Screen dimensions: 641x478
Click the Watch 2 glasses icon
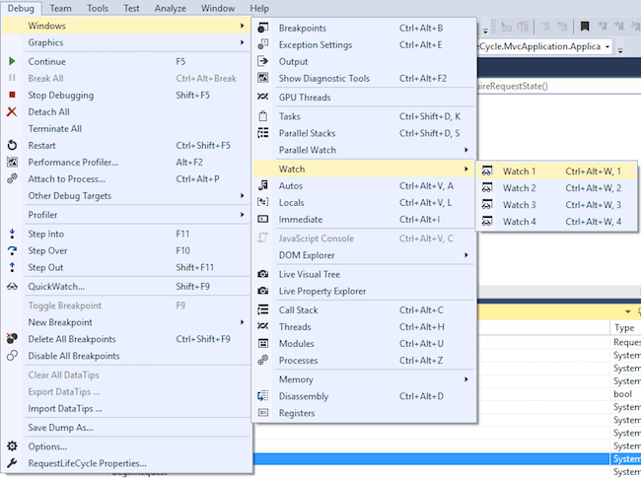coord(487,188)
